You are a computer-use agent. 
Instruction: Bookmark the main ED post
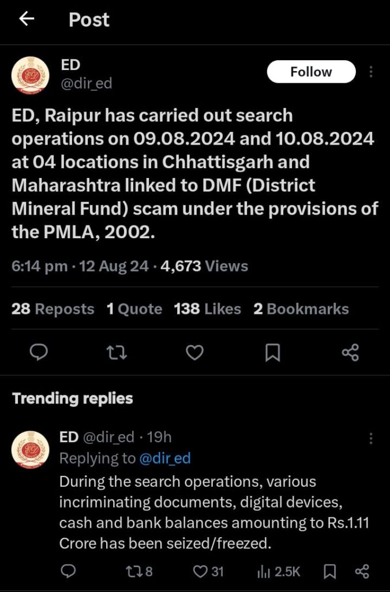pyautogui.click(x=273, y=353)
